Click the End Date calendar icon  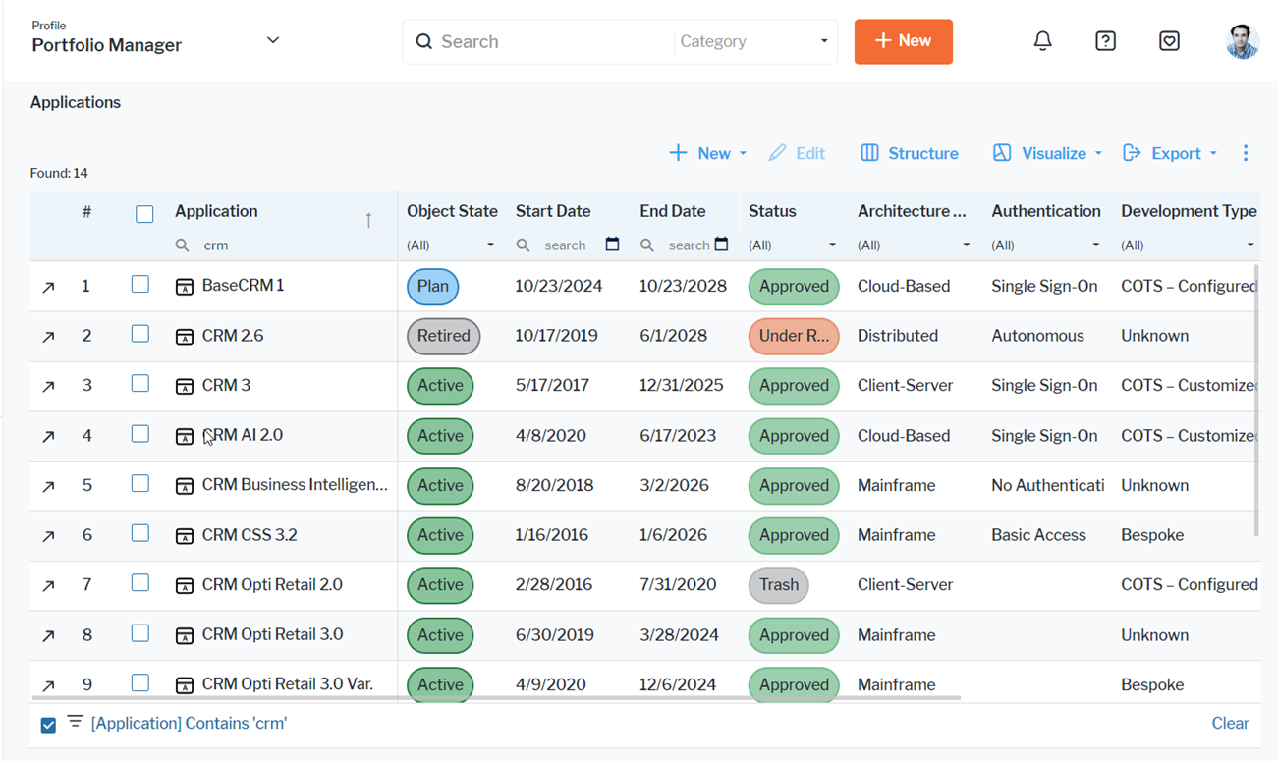click(x=722, y=245)
